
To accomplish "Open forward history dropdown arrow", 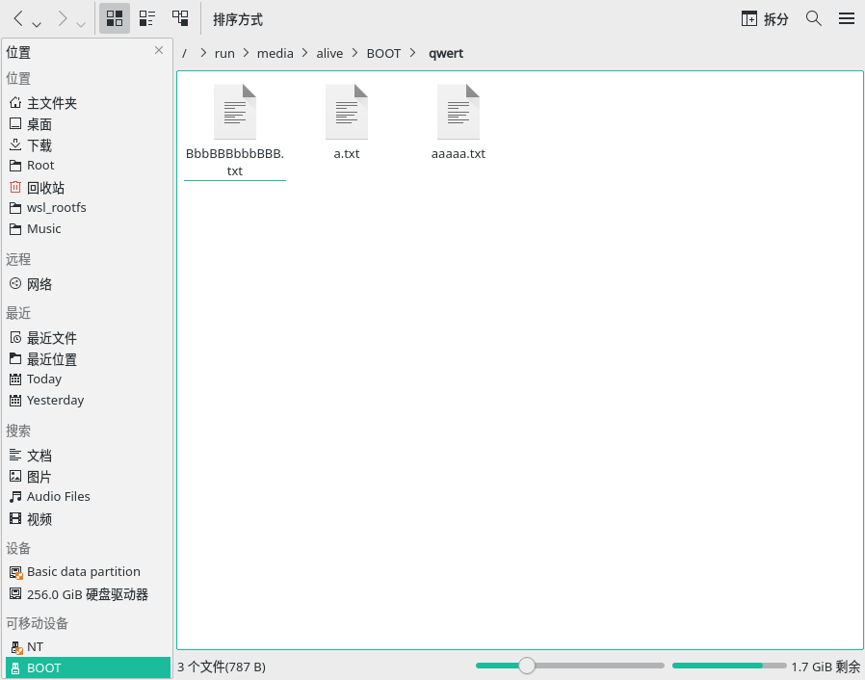I will [79, 22].
